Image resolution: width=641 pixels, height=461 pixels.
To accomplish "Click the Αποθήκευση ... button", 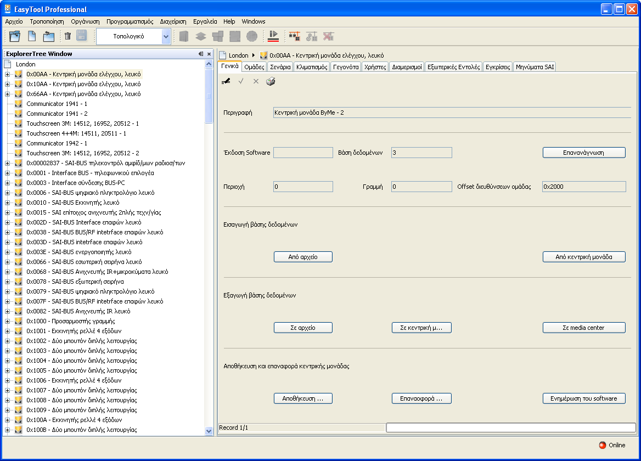I will click(x=303, y=398).
